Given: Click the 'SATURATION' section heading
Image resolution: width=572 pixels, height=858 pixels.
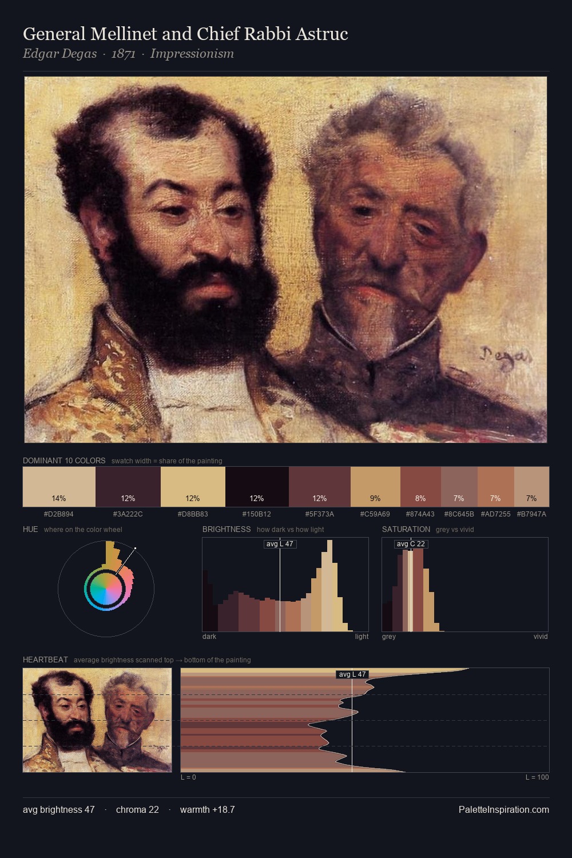Looking at the screenshot, I should [406, 529].
